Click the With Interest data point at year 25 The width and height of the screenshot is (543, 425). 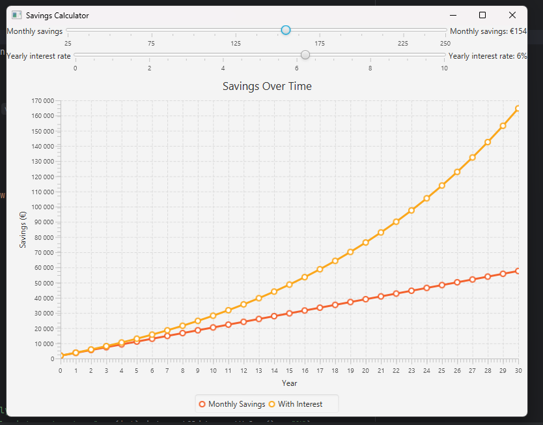tap(442, 186)
